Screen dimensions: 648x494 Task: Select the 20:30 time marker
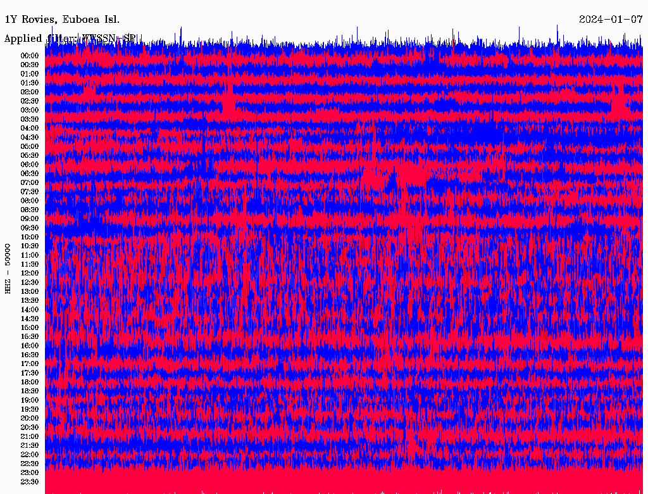tap(30, 427)
